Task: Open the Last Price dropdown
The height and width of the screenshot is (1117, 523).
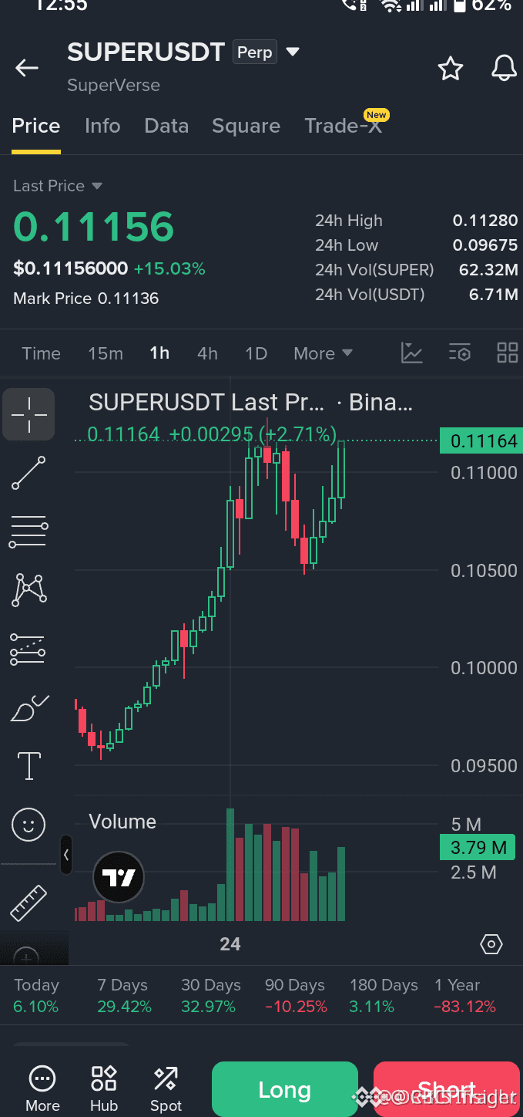Action: click(x=58, y=186)
